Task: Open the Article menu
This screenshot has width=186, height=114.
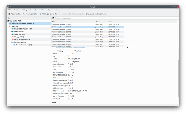Action: tap(41, 10)
